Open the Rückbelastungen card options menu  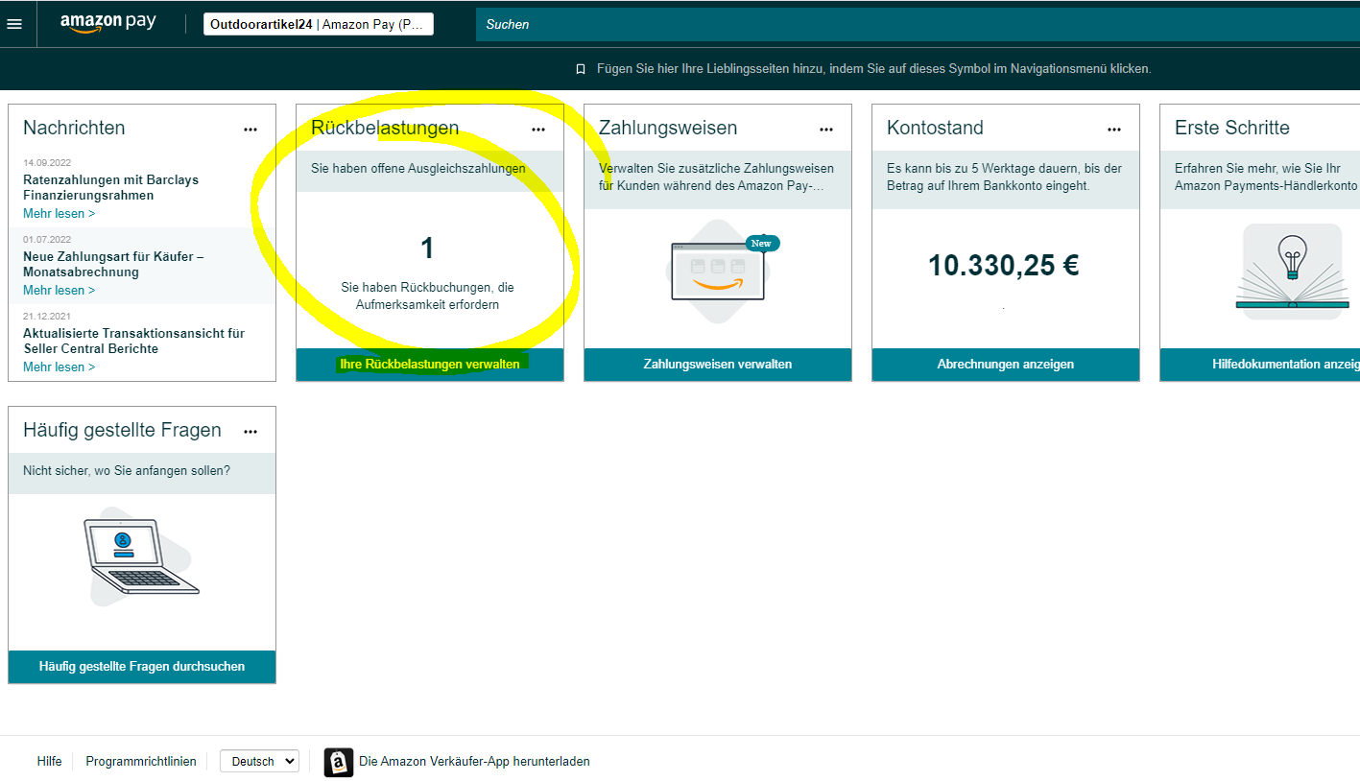[x=538, y=129]
